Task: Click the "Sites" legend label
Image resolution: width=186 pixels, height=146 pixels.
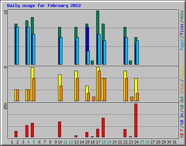Action: point(182,88)
